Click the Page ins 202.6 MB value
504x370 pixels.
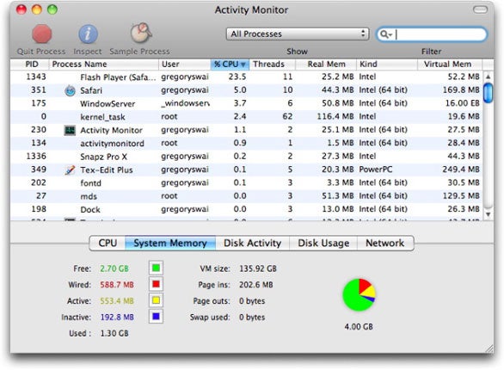point(255,285)
